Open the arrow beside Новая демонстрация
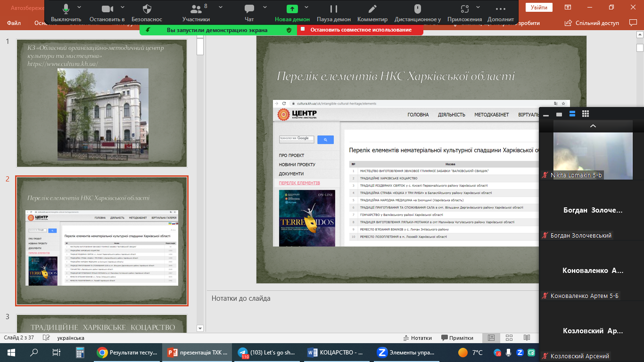The image size is (644, 362). coord(306,8)
